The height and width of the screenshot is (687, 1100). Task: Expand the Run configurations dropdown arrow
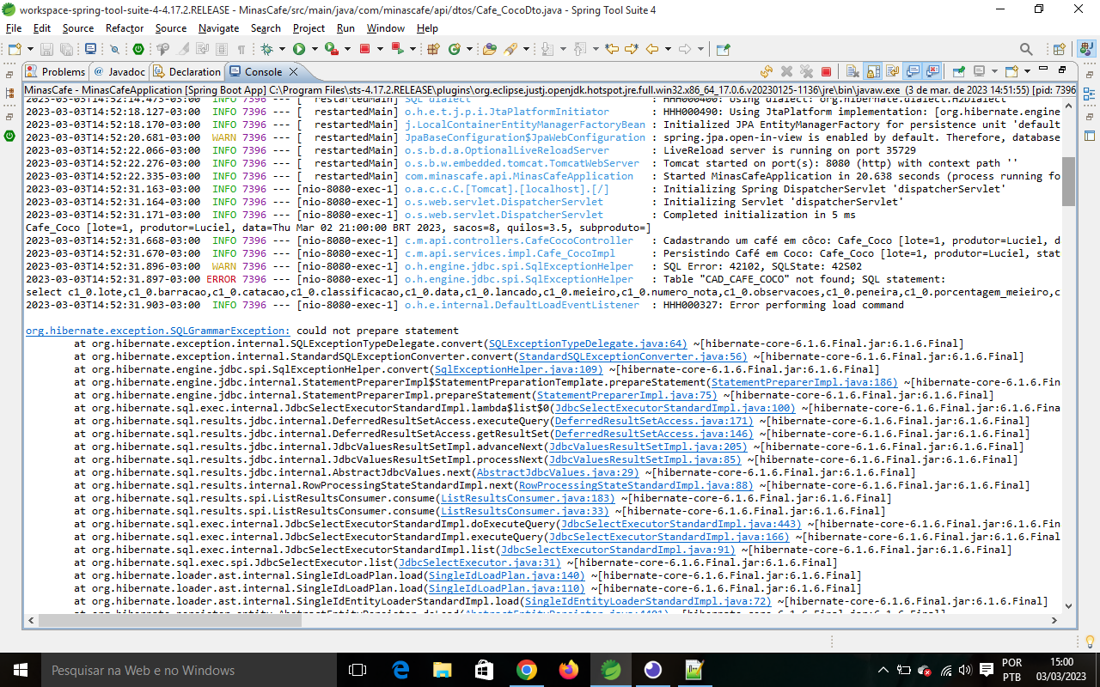(315, 49)
